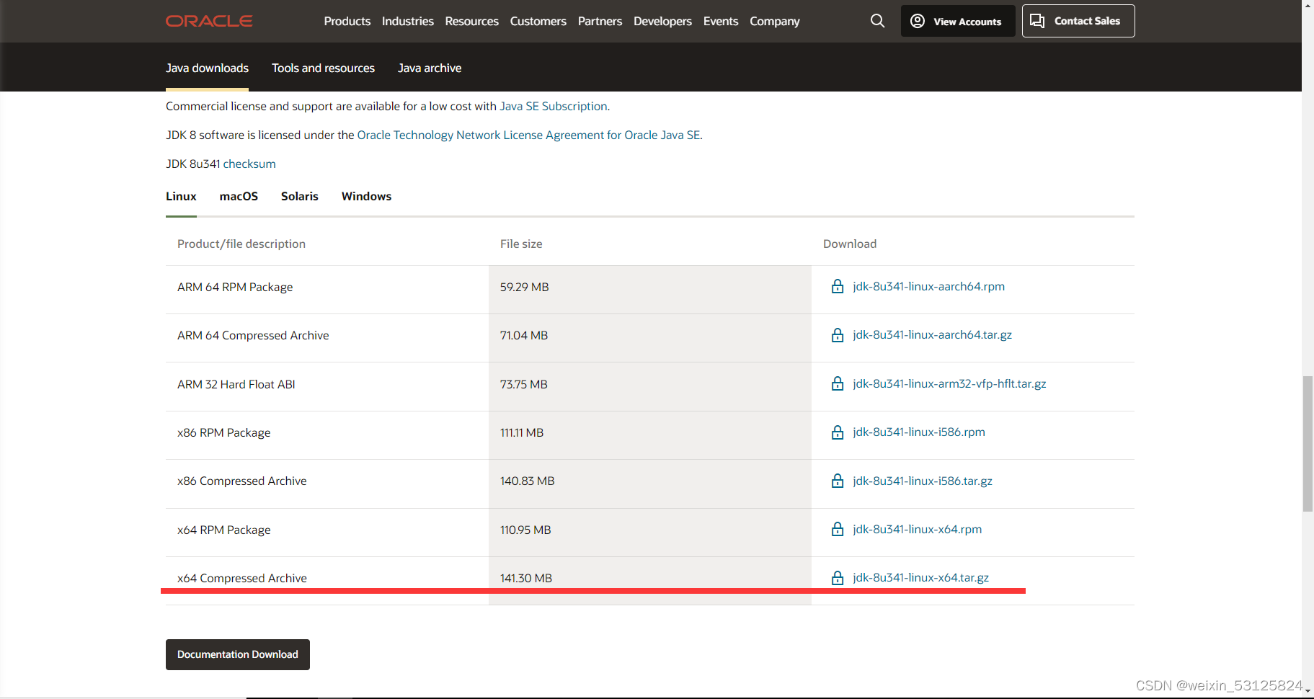This screenshot has width=1314, height=699.
Task: Select the Java archive tab
Action: click(430, 68)
